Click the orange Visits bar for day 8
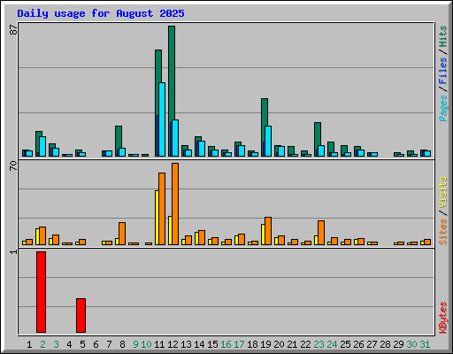This screenshot has height=354, width=453. point(122,234)
